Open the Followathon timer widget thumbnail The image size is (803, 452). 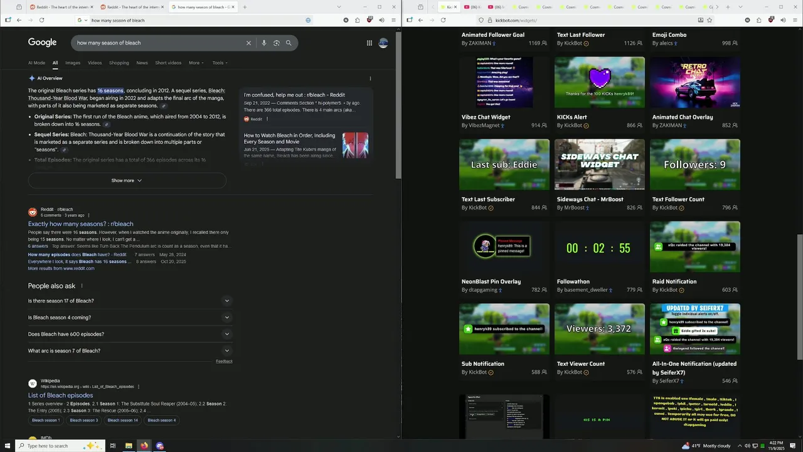pyautogui.click(x=600, y=247)
